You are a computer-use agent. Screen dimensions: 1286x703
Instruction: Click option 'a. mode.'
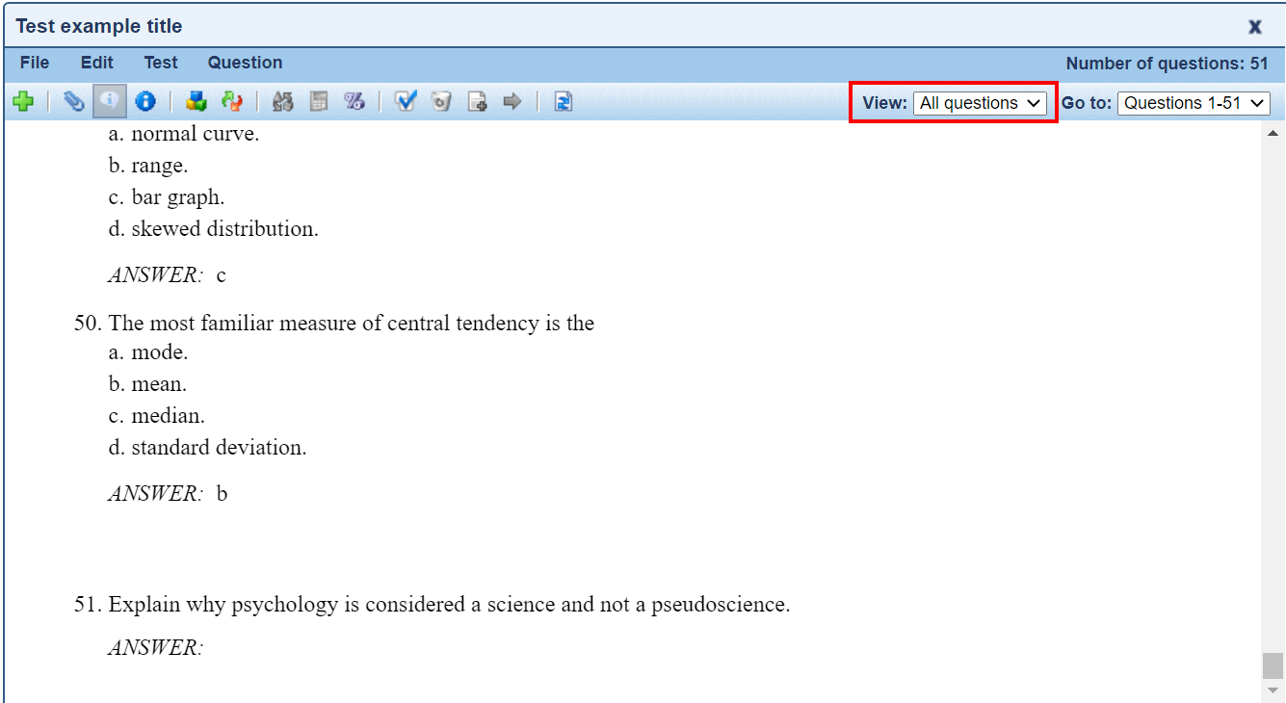(x=148, y=352)
